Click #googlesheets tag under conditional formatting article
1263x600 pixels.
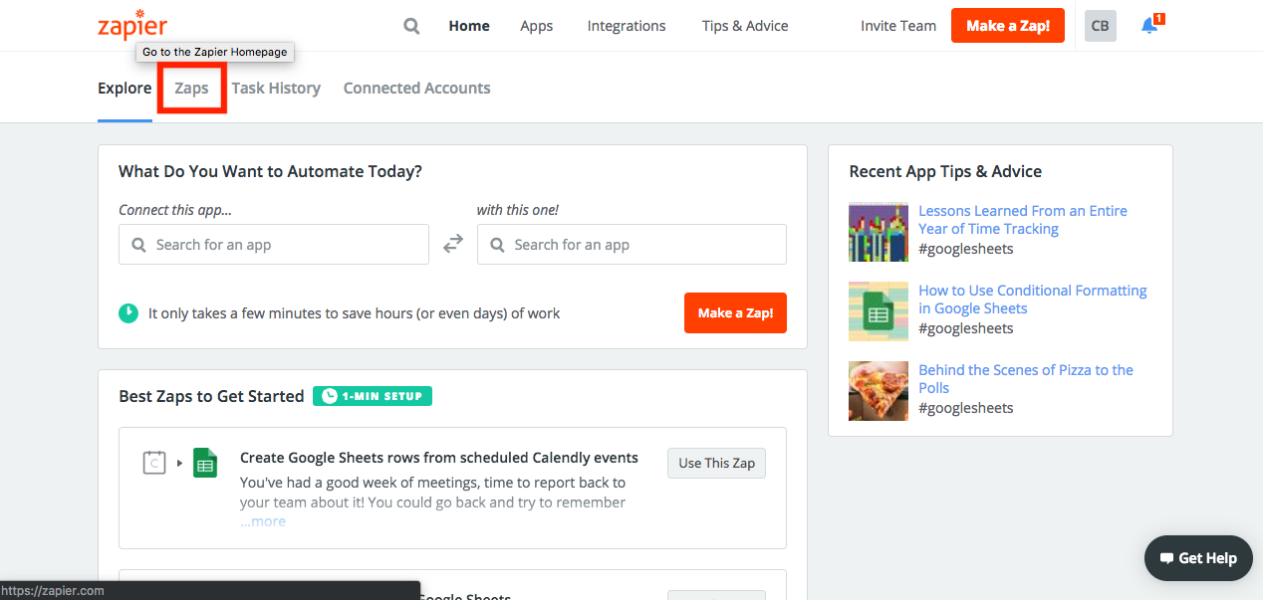click(x=966, y=328)
